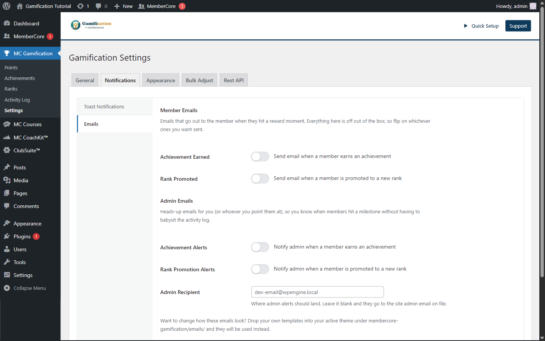Click the MC Gamification trophy icon
Screen dimensions: 545x341
[x=7, y=53]
